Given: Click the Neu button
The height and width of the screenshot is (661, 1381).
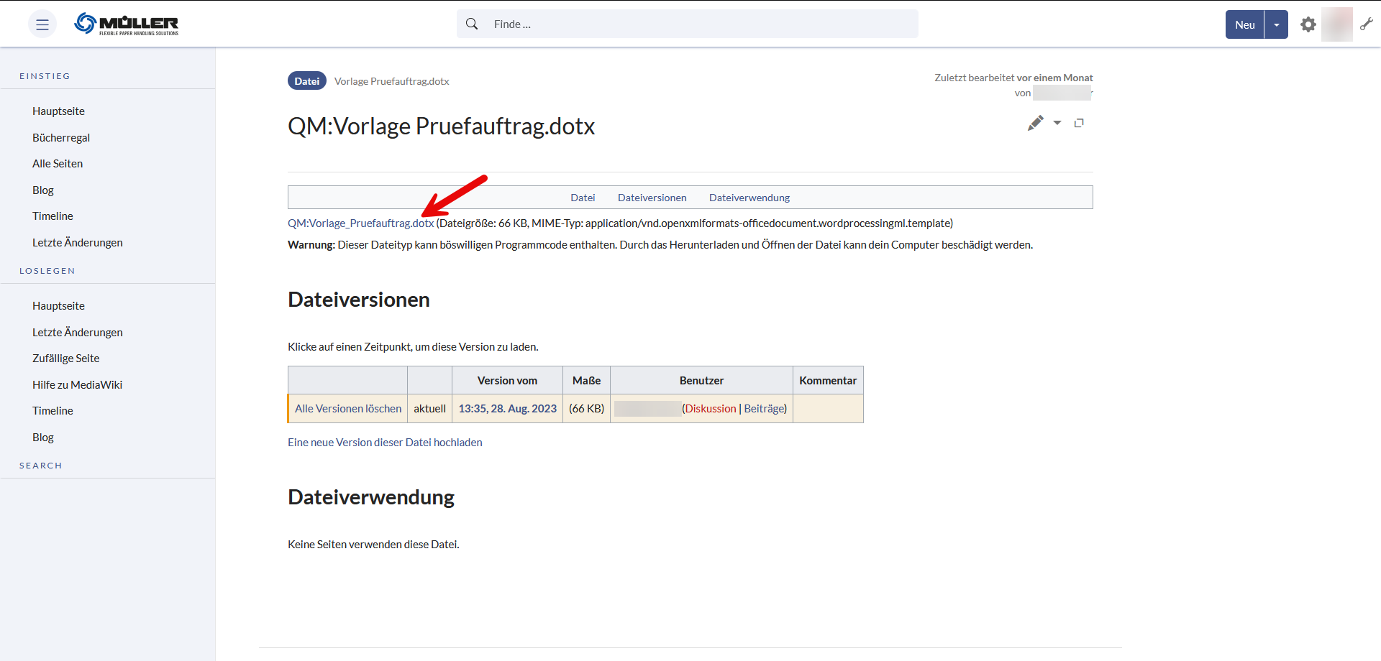Looking at the screenshot, I should [1244, 24].
